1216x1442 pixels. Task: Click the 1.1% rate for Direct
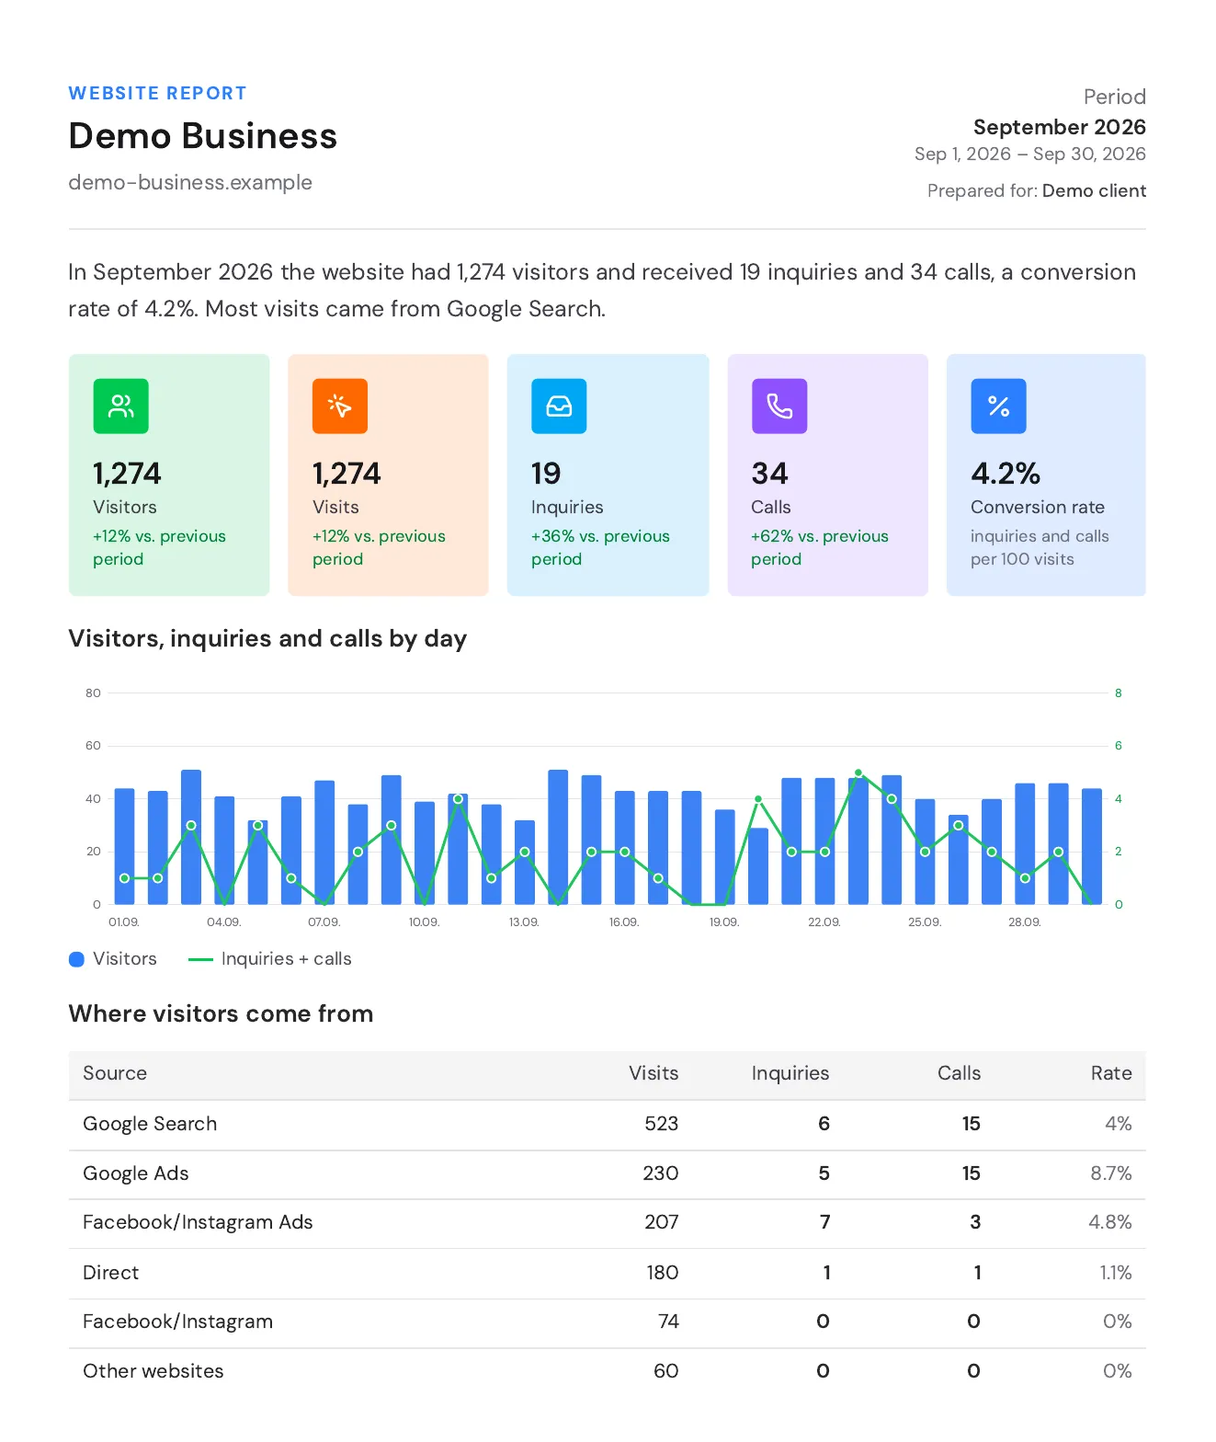[1116, 1273]
